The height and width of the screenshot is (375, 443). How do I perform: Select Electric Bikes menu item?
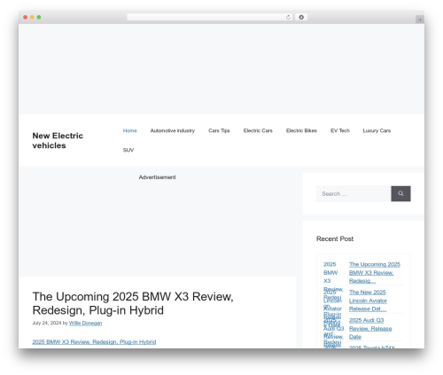point(301,130)
